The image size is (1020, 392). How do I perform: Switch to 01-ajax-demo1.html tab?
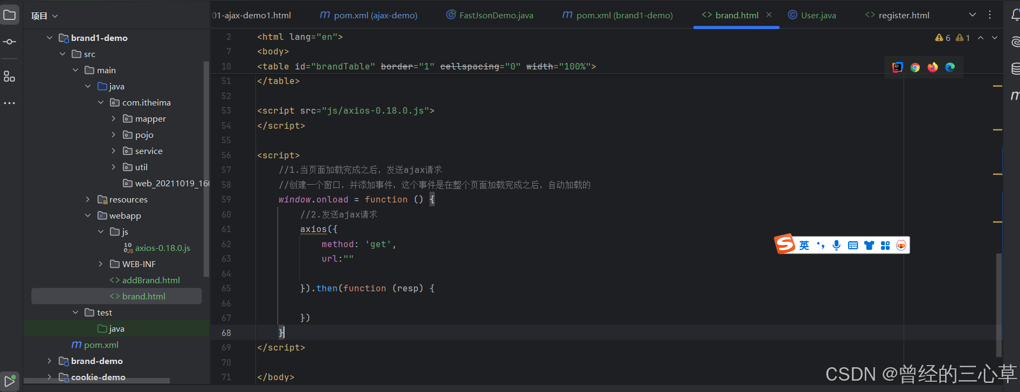(252, 15)
